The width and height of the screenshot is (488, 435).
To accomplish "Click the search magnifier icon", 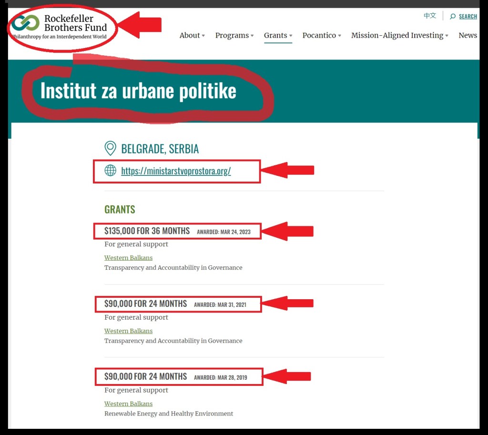I will (453, 17).
